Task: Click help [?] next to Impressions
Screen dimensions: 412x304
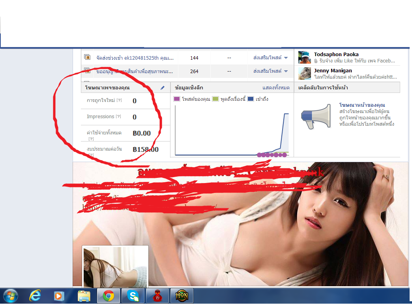Action: (x=118, y=116)
